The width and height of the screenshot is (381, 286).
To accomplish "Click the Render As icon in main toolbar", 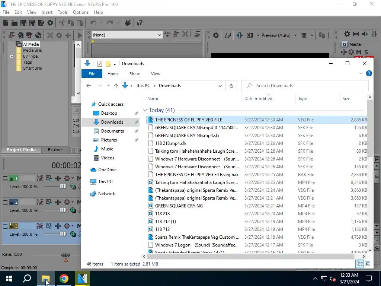I will (x=41, y=23).
